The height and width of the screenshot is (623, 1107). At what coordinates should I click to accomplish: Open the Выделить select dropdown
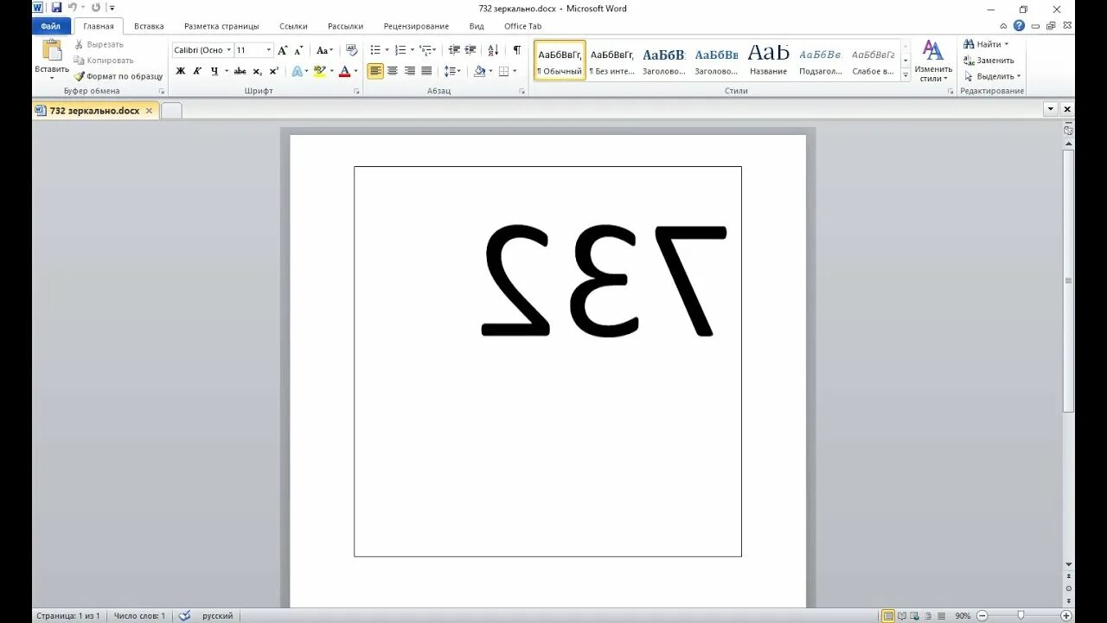[992, 76]
